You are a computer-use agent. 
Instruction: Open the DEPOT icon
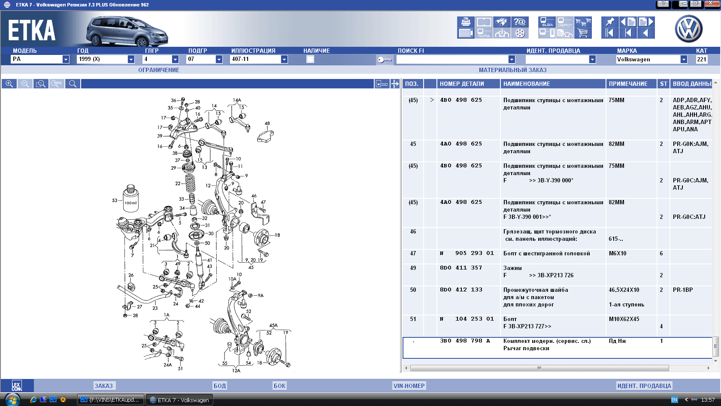click(565, 22)
